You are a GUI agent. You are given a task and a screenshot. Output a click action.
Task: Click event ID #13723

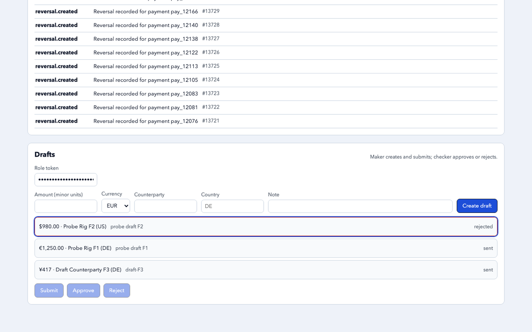211,93
